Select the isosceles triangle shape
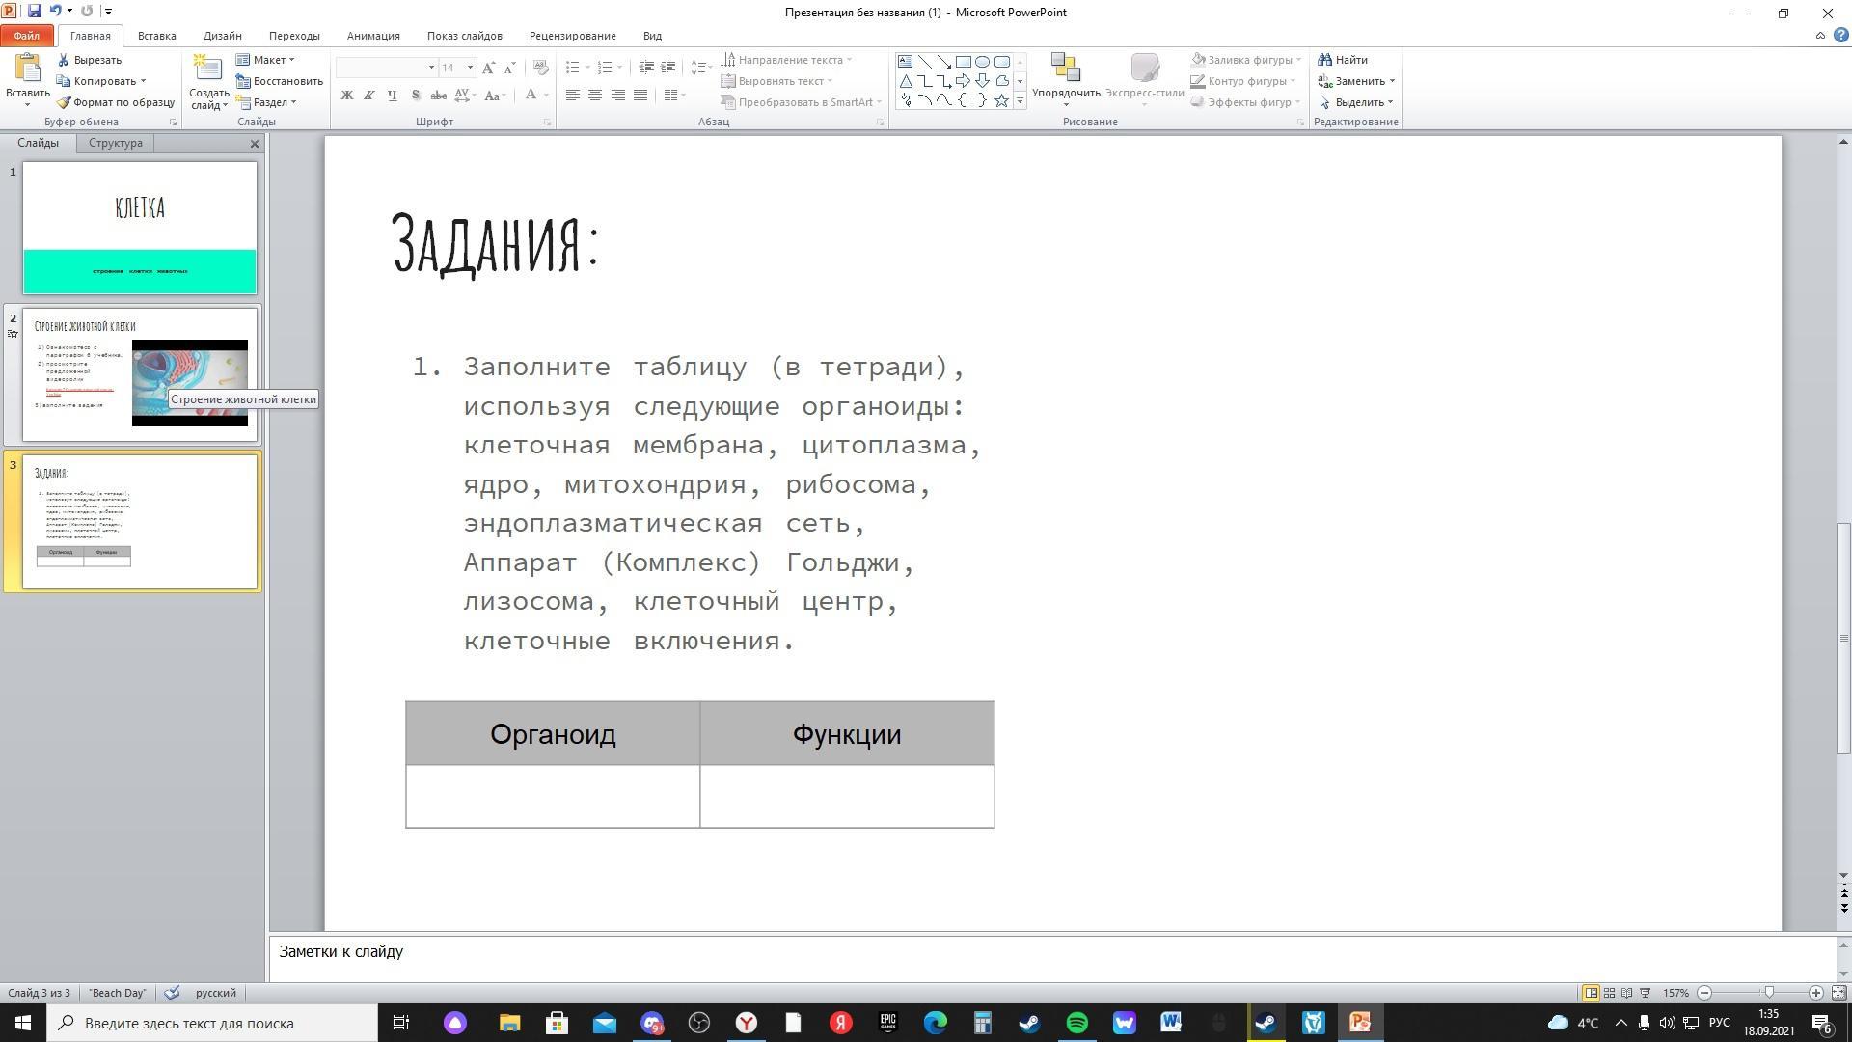1852x1042 pixels. (905, 81)
